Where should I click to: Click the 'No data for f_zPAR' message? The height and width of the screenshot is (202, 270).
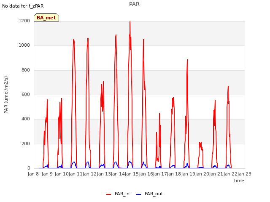pyautogui.click(x=23, y=6)
